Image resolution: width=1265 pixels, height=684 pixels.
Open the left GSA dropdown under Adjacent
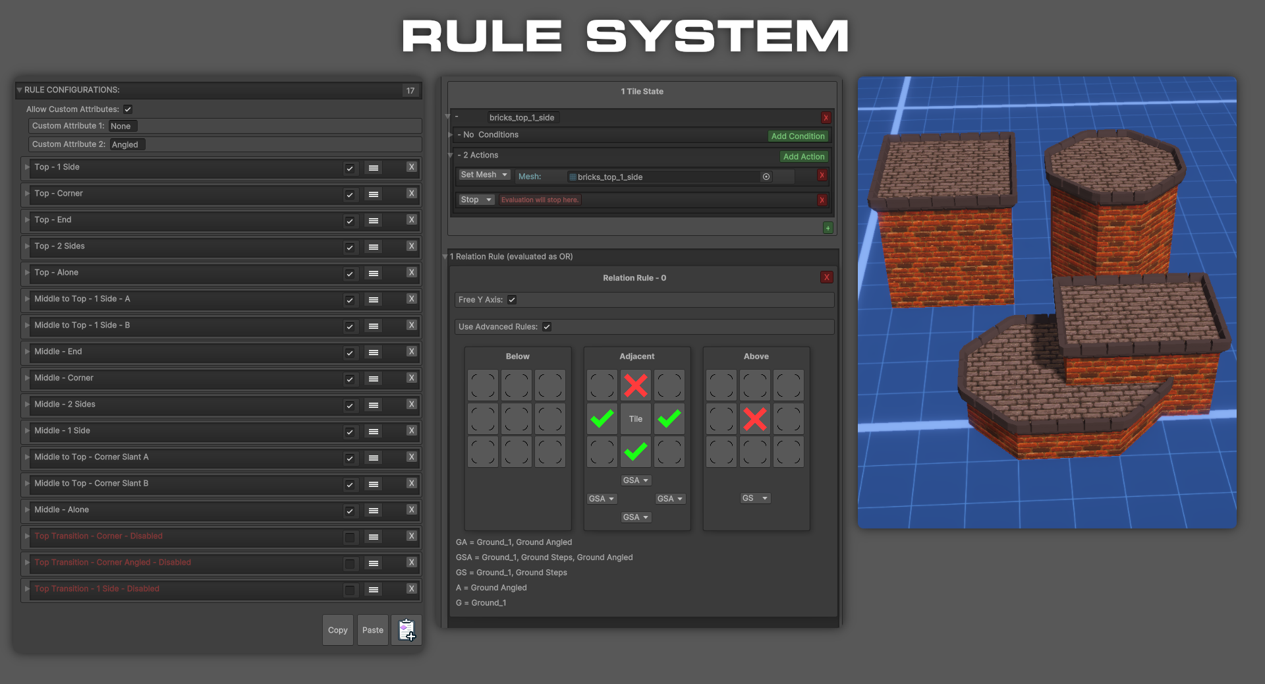pos(602,499)
